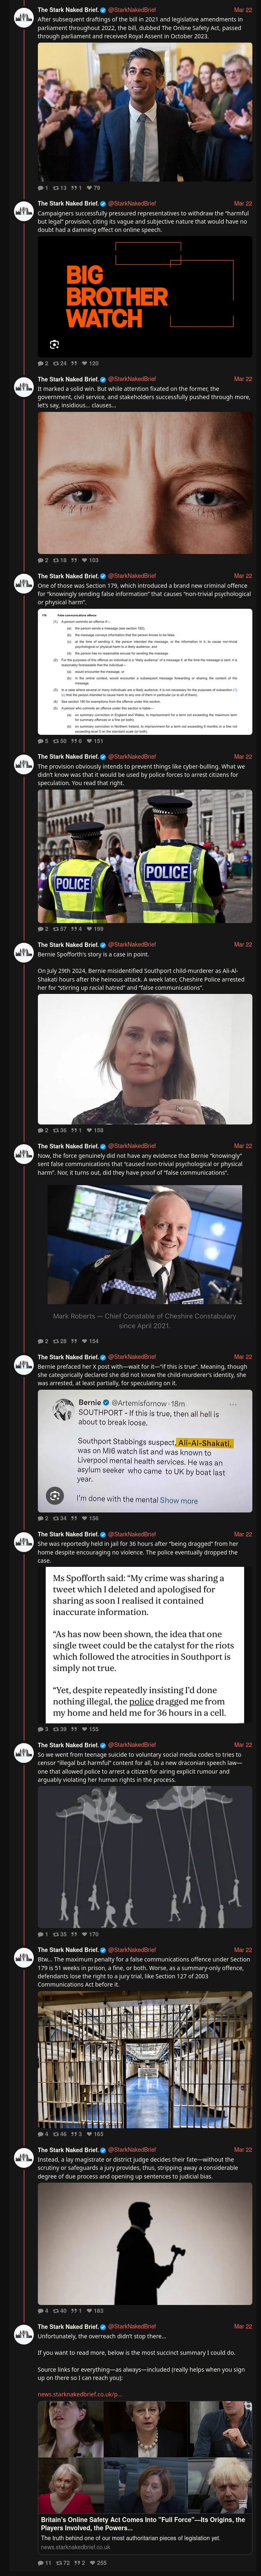Screen dimensions: 261x2576
Task: Click the heart icon under the Section 179 document tweet
Action: [x=88, y=742]
